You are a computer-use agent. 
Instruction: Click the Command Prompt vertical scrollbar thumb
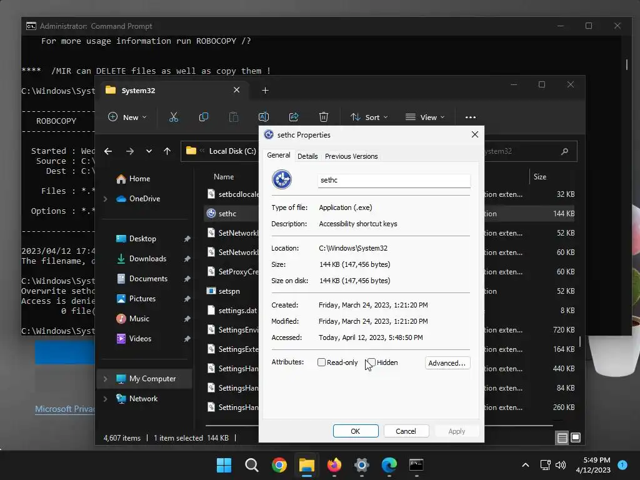tap(627, 64)
